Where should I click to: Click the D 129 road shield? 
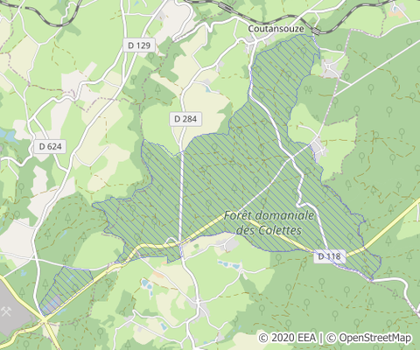click(x=139, y=45)
